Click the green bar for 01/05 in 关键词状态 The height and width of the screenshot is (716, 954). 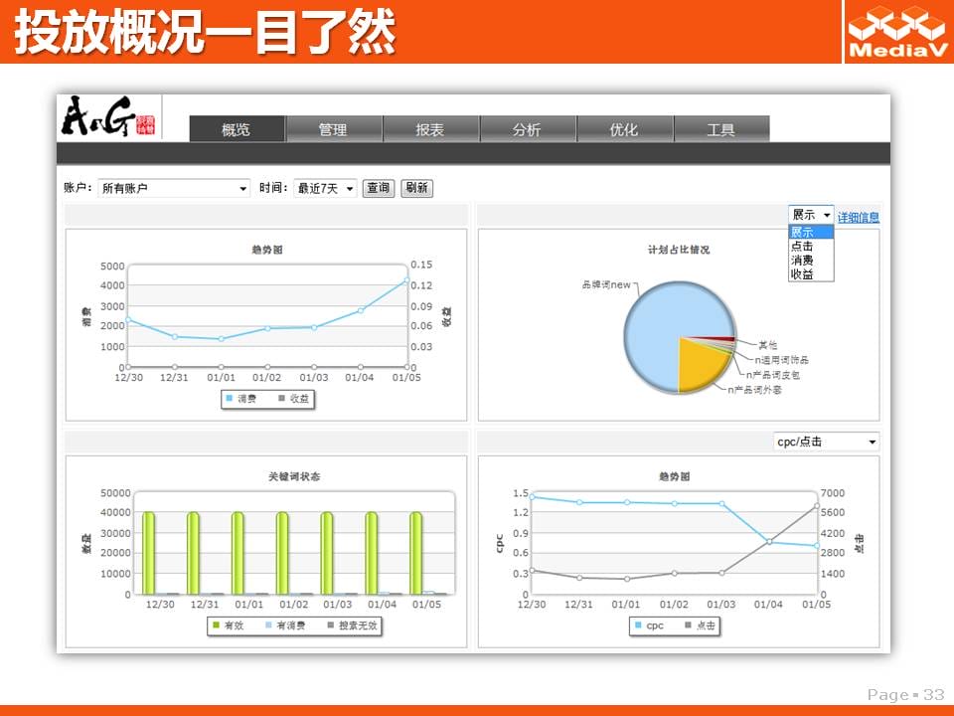pos(415,553)
